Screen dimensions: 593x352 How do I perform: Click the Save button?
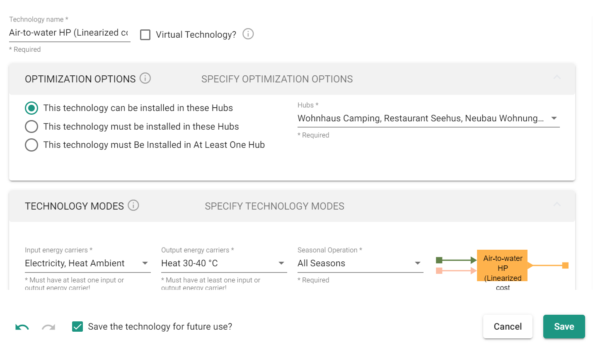point(564,327)
